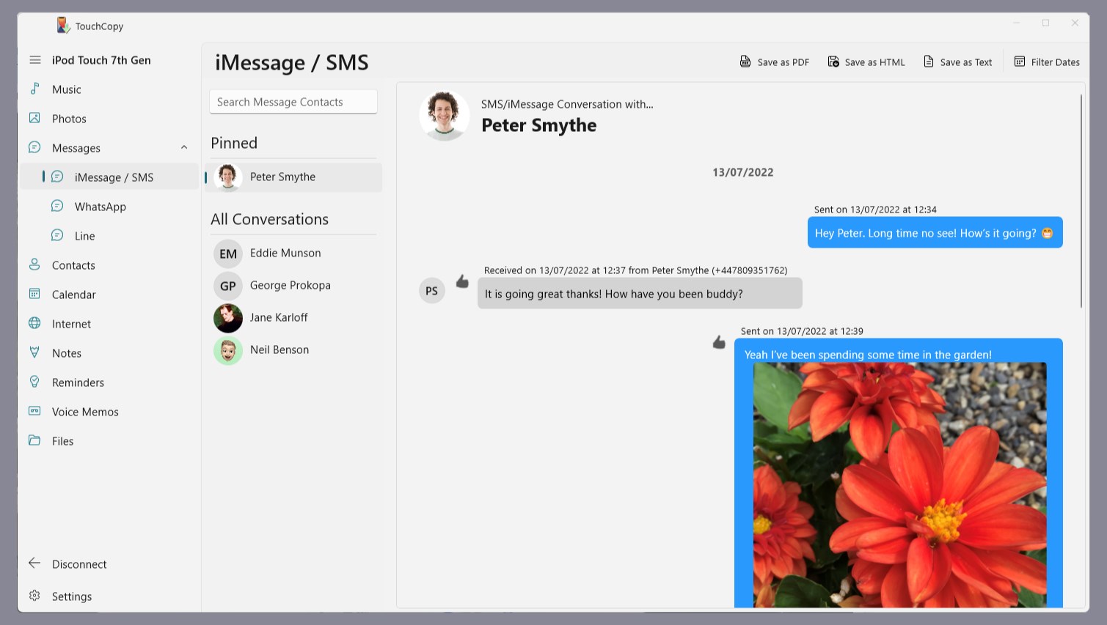Collapse the Messages section chevron
This screenshot has width=1107, height=625.
point(184,147)
